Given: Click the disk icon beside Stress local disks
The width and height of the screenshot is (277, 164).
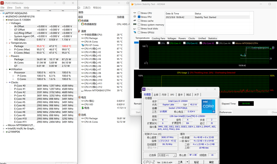Looking at the screenshot, I should point(135,28).
